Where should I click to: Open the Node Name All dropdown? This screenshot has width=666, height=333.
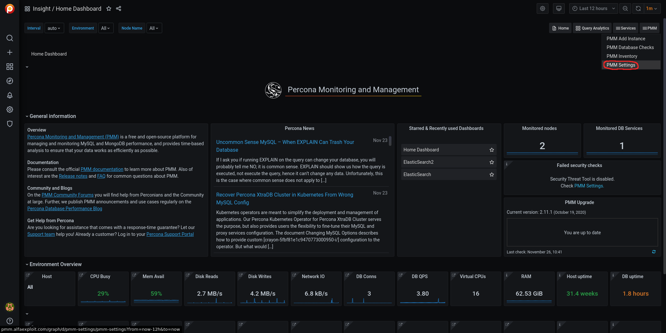click(154, 28)
